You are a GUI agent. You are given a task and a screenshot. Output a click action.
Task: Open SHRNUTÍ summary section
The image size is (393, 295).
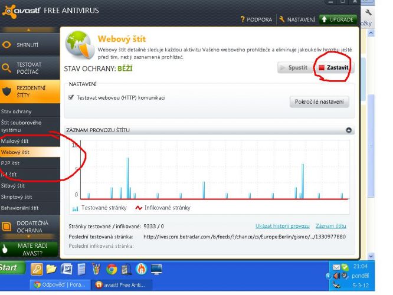tap(30, 45)
